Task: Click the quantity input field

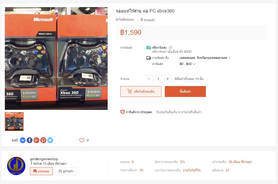Action: [x=158, y=79]
